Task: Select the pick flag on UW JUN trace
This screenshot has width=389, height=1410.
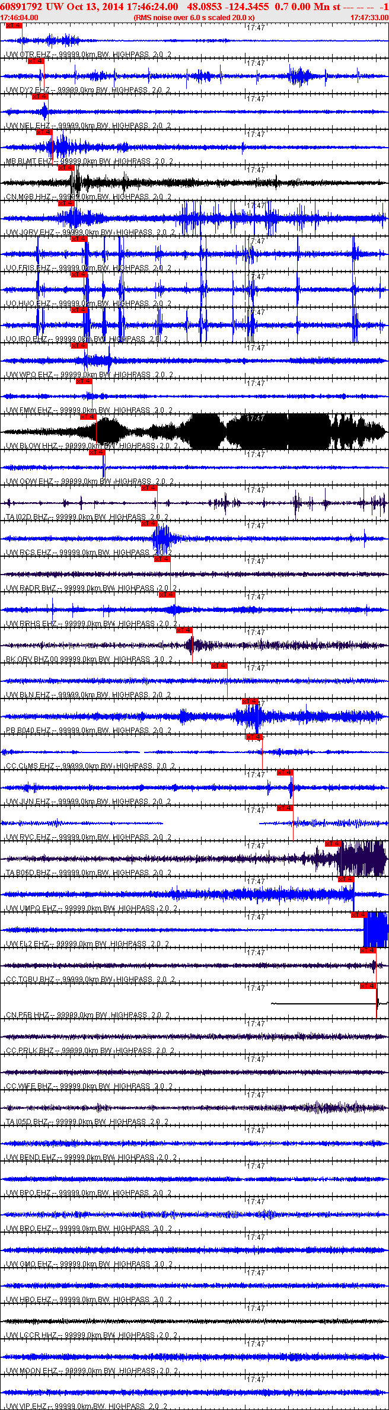Action: point(285,773)
